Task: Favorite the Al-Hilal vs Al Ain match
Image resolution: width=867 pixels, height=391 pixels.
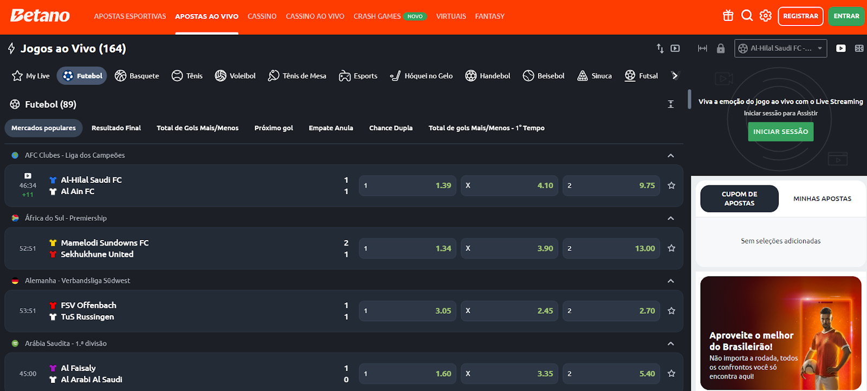Action: tap(671, 185)
